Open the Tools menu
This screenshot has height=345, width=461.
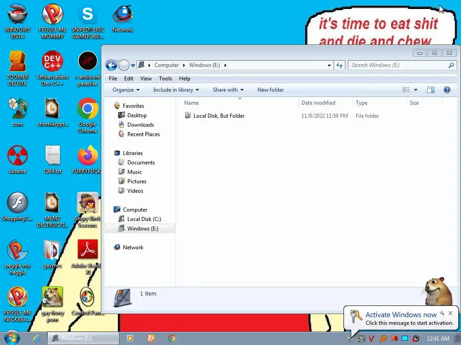(x=165, y=79)
